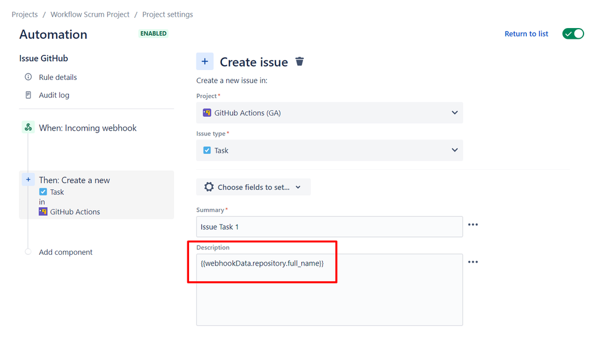The image size is (596, 339).
Task: Click the Project dropdown chevron arrow
Action: coord(455,112)
